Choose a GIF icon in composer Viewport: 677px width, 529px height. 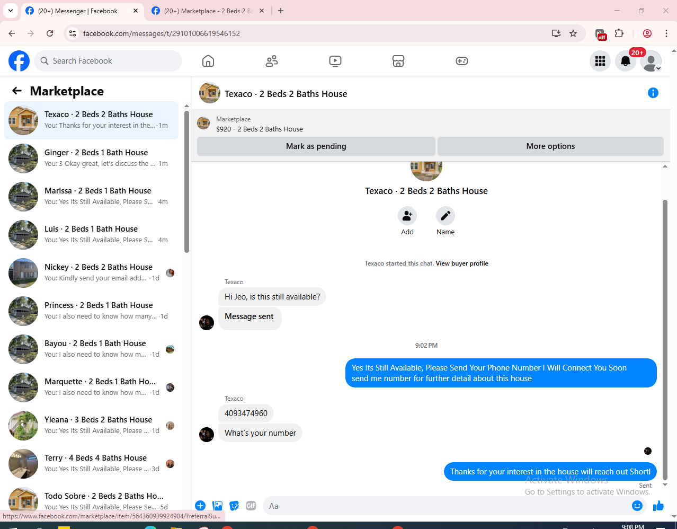[x=251, y=506]
